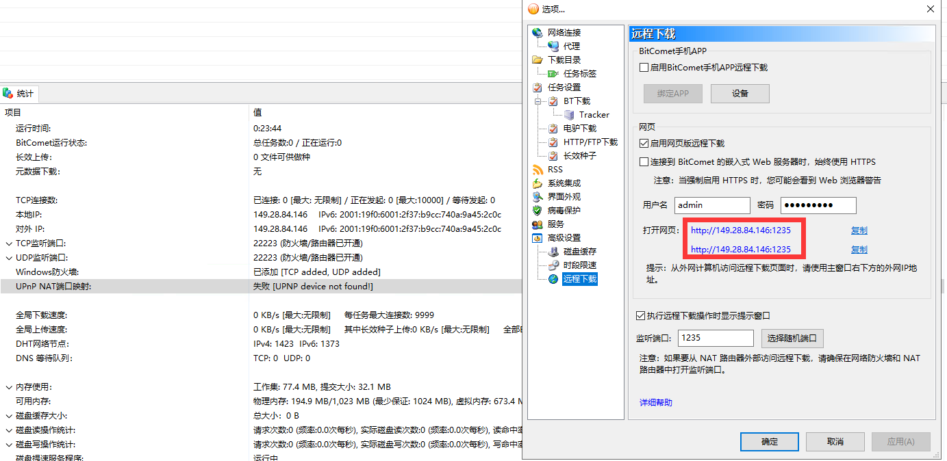
Task: Select the Windows防火墙 row
Action: tap(261, 272)
